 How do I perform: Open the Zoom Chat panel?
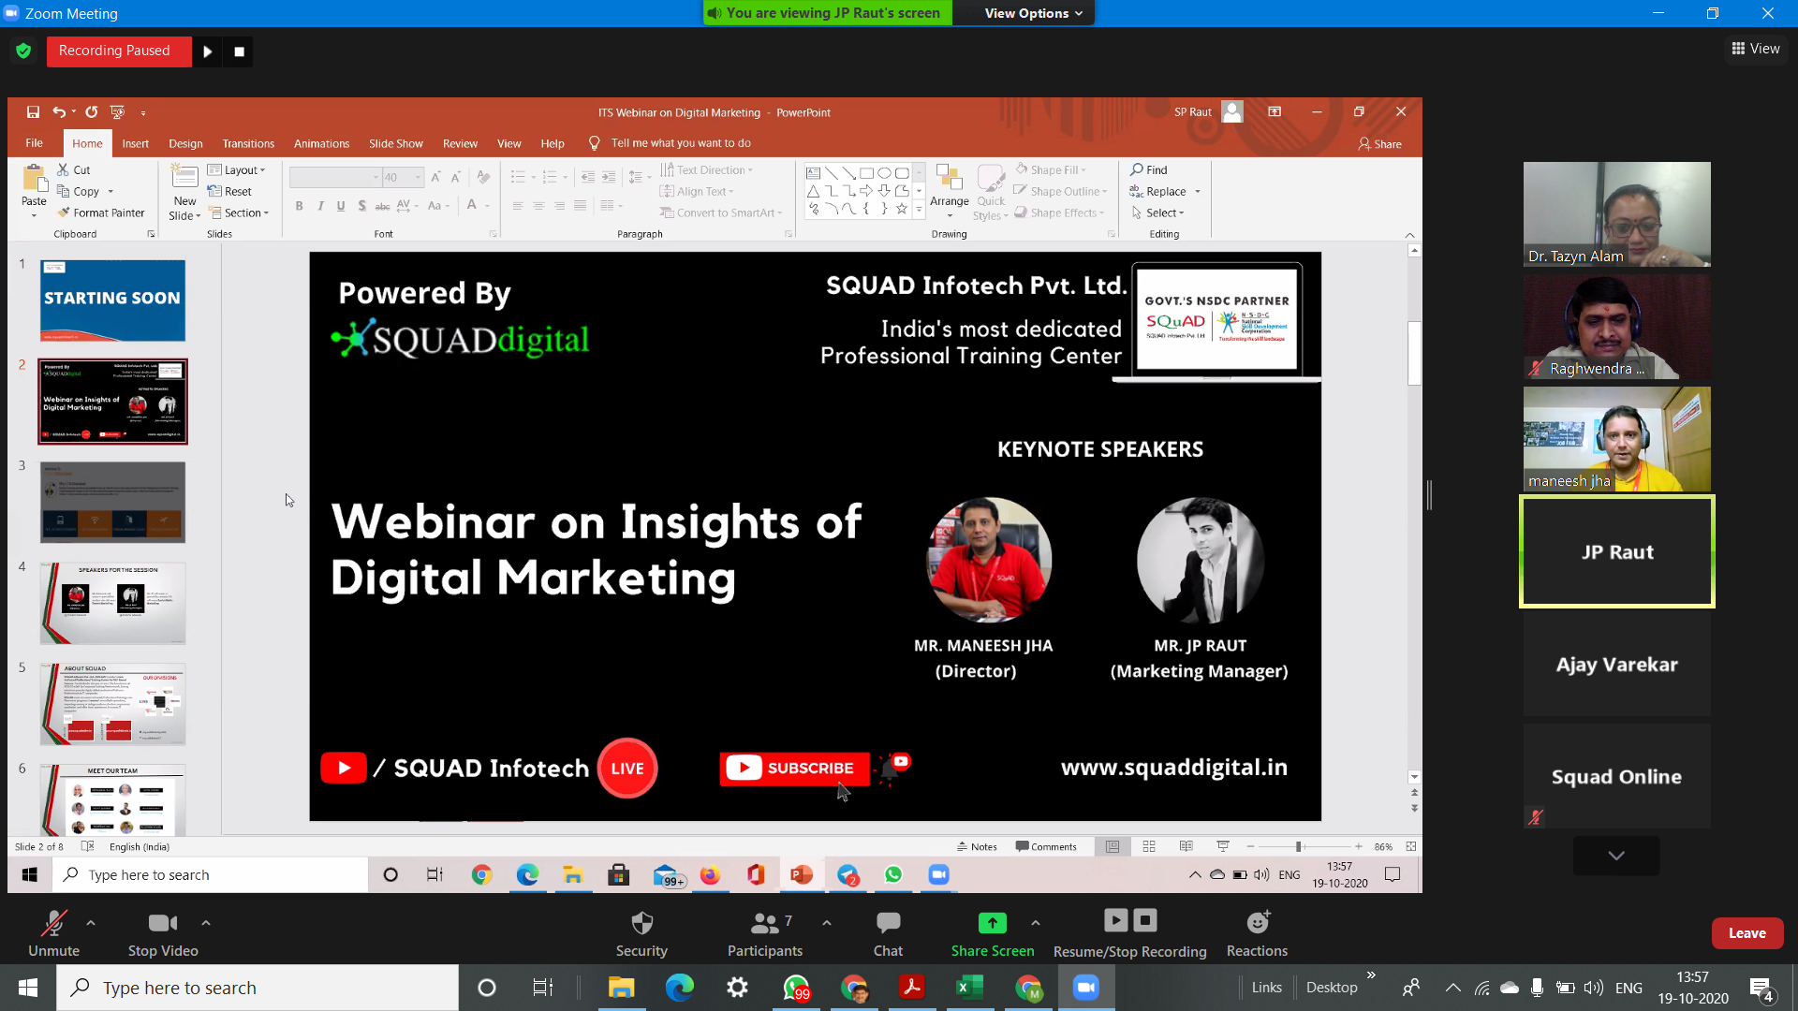(888, 933)
